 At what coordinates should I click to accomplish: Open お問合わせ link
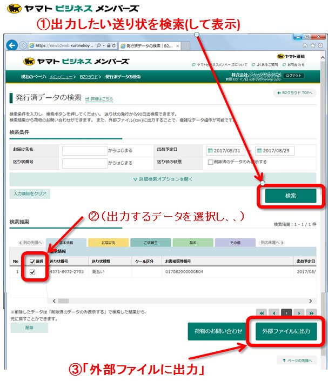(293, 65)
